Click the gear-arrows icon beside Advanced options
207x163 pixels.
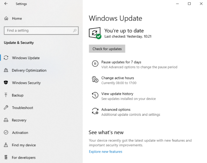[x=95, y=111]
